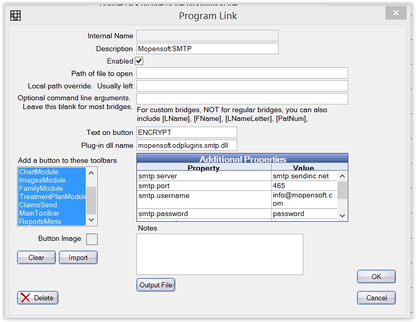Viewport: 416px width, 322px height.
Task: Select ChartModule in the toolbars list
Action: (x=52, y=172)
